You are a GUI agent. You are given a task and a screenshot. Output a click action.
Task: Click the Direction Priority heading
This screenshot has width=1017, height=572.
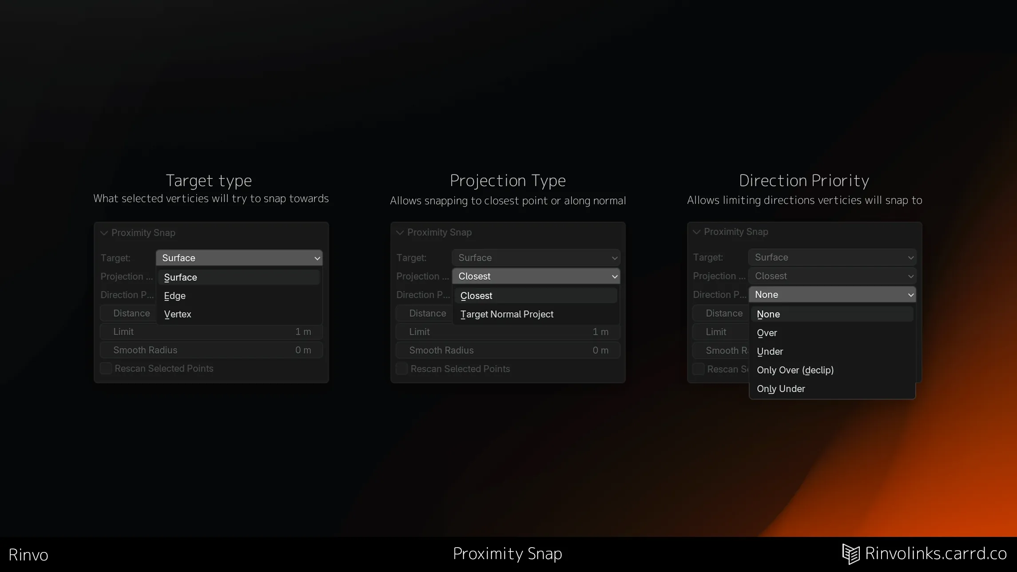point(804,181)
